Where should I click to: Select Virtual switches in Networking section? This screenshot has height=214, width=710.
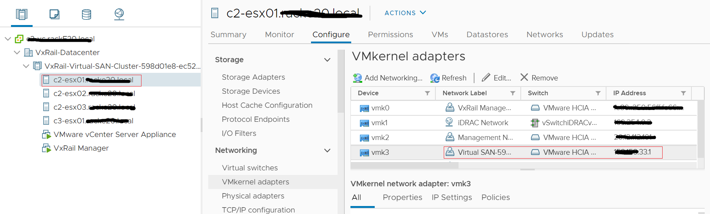tap(250, 168)
